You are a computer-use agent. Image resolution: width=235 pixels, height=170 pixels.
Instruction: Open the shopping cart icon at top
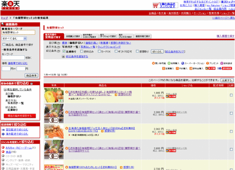click(x=156, y=5)
